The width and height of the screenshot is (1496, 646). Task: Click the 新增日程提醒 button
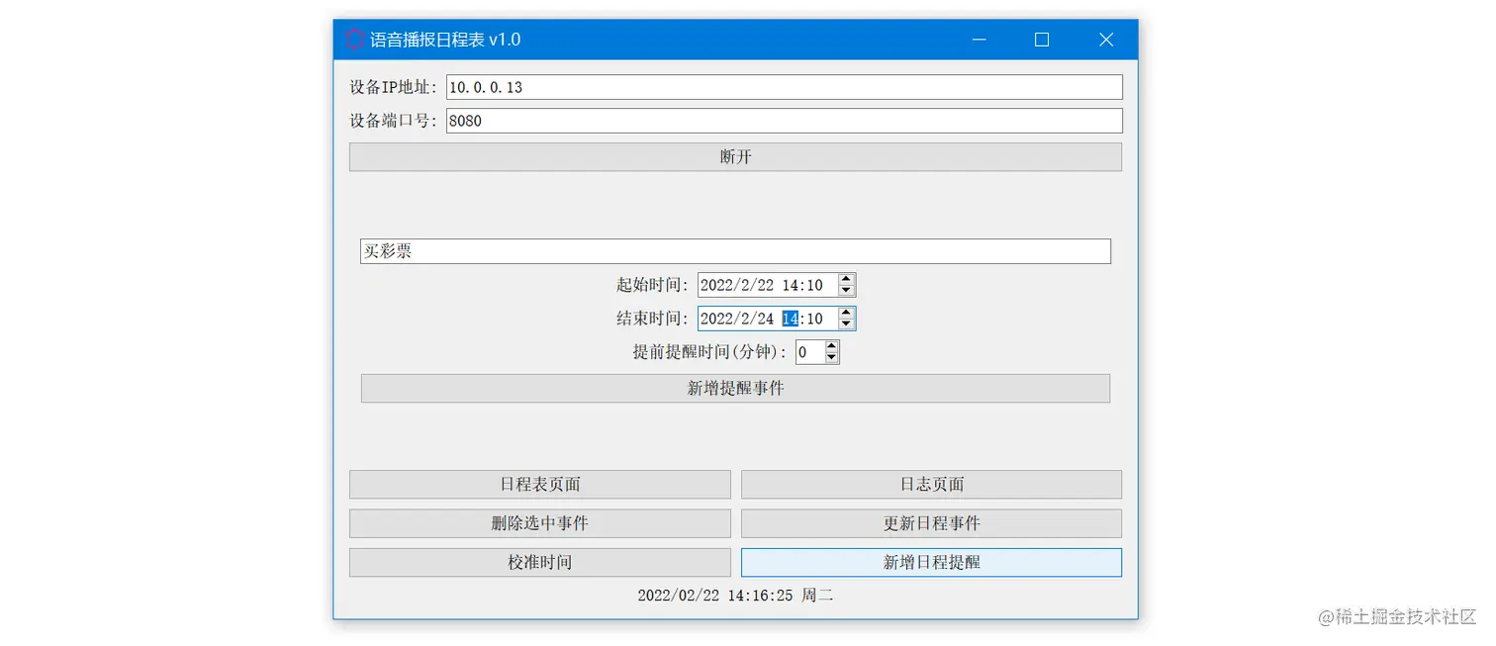(931, 563)
